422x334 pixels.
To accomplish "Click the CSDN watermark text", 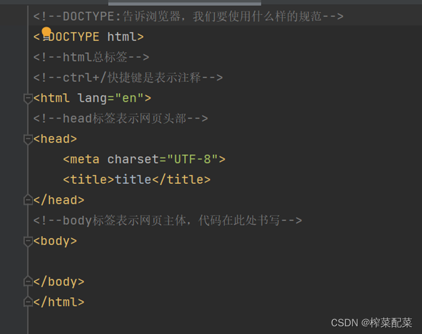I will click(x=371, y=322).
